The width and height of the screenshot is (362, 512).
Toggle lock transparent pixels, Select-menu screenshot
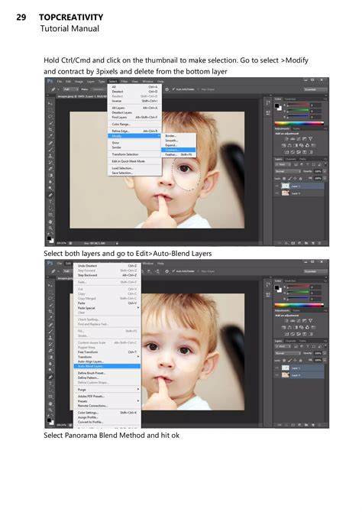coord(284,179)
